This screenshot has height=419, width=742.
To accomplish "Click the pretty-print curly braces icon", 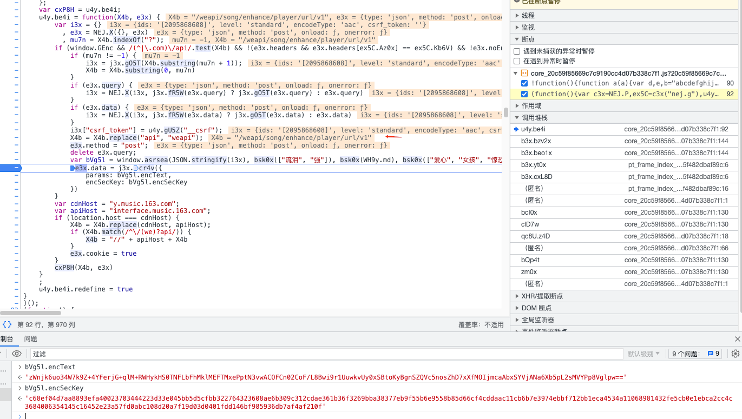I will [7, 324].
